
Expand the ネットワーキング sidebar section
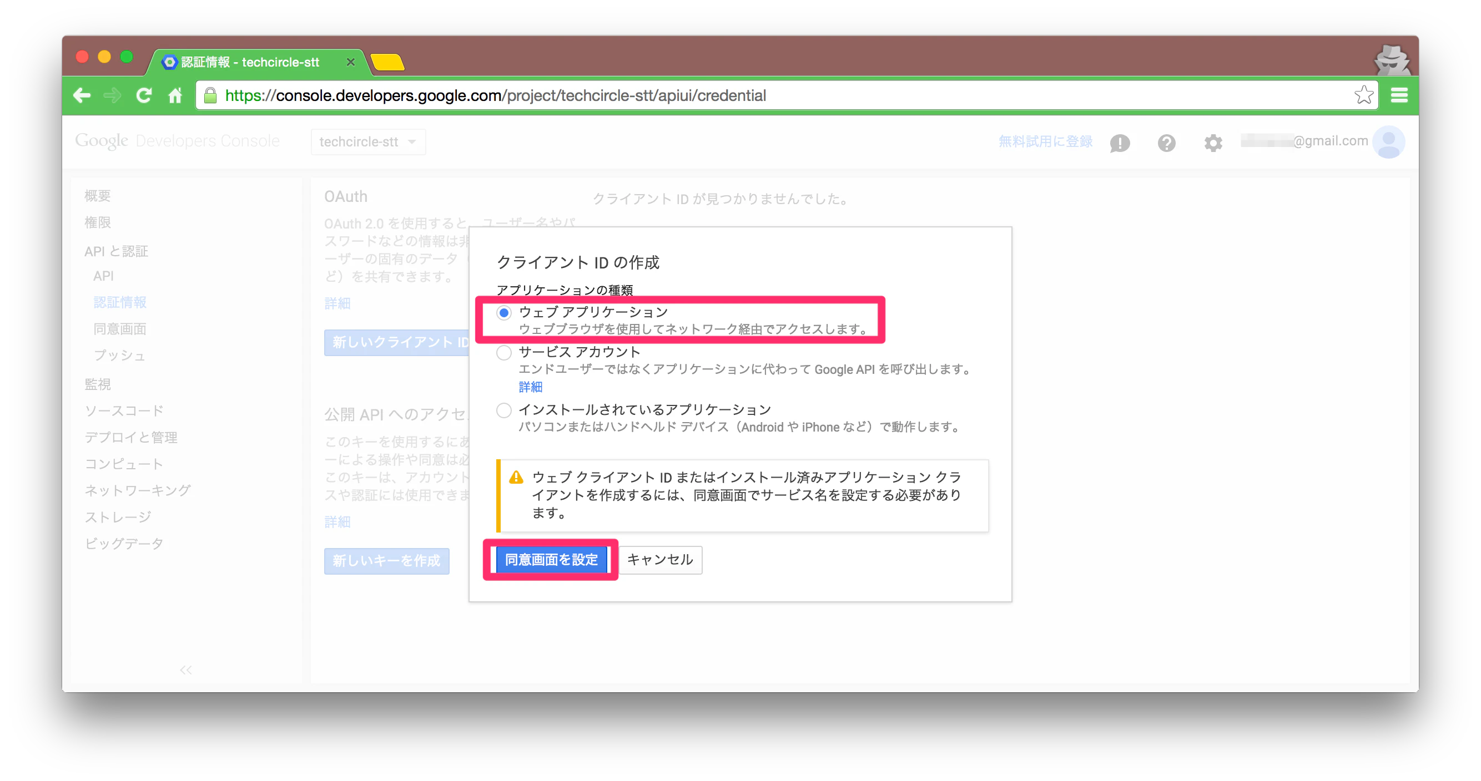(138, 490)
